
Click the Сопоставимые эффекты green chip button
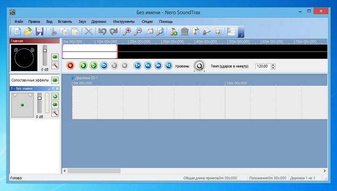coord(55,80)
